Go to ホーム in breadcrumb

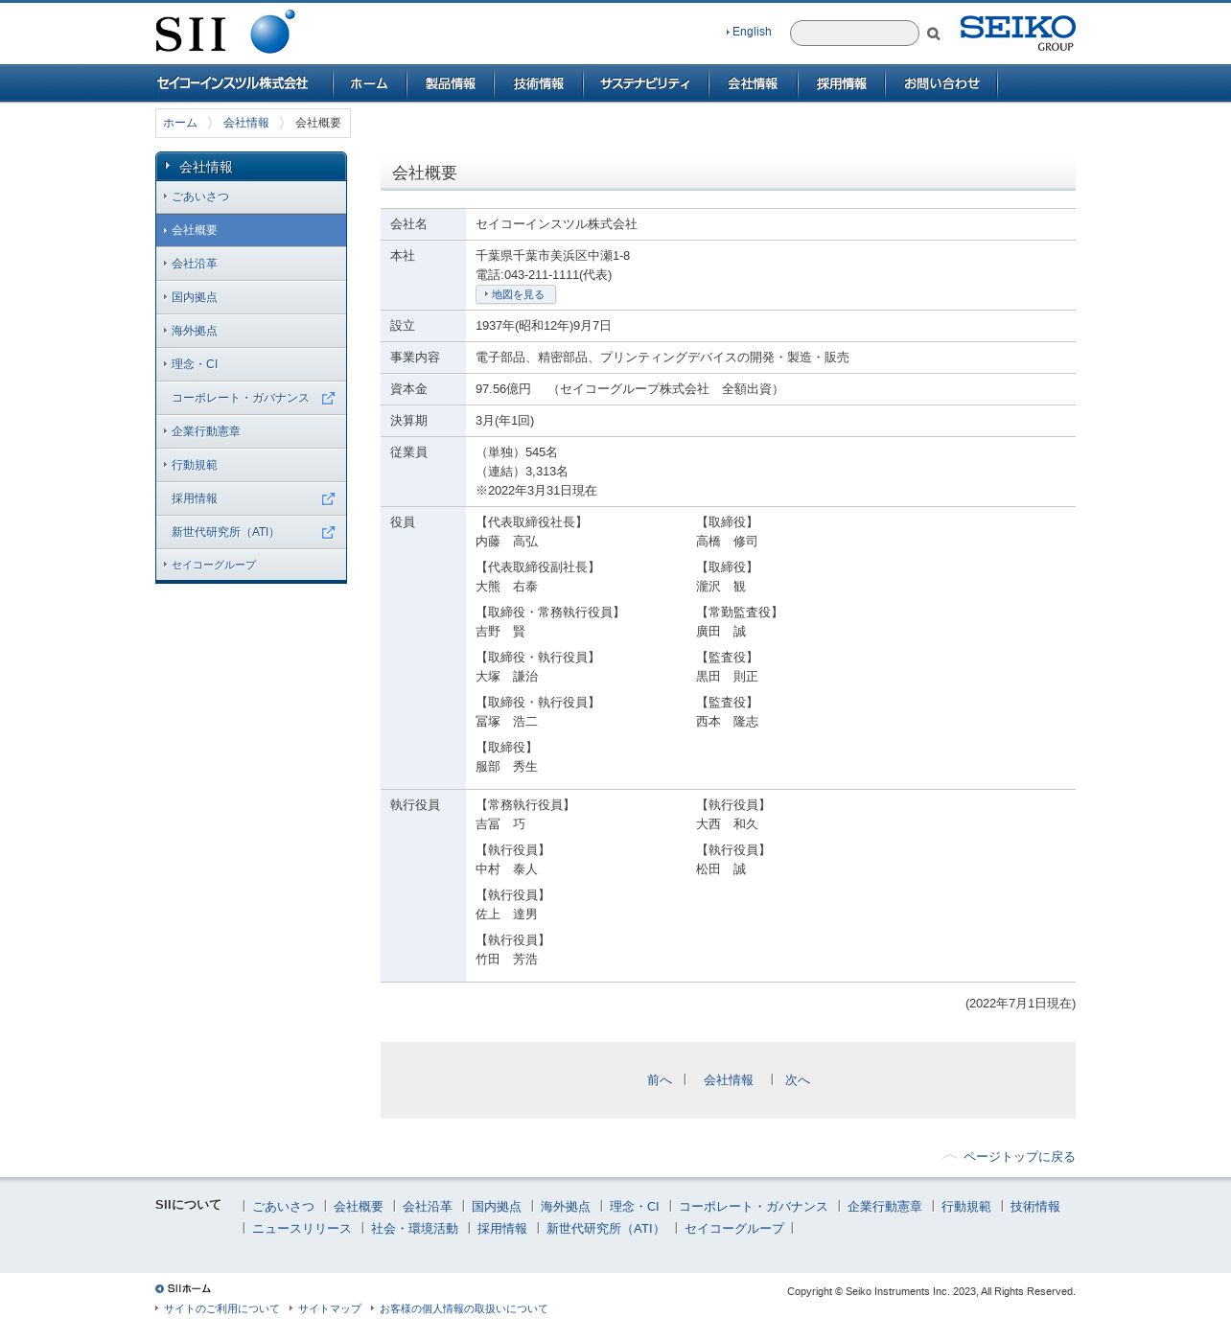tap(180, 123)
